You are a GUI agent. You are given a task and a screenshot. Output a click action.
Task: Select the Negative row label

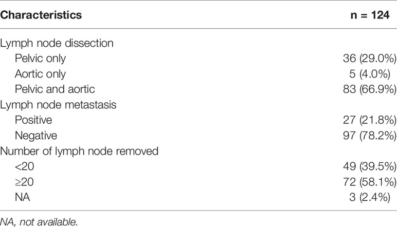pos(36,136)
